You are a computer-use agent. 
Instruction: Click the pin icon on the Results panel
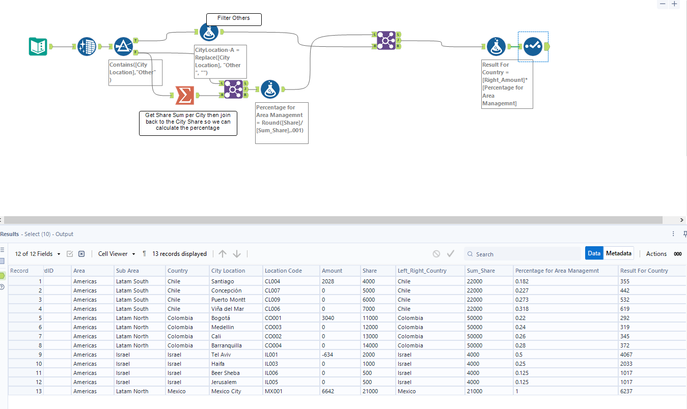[x=684, y=234]
